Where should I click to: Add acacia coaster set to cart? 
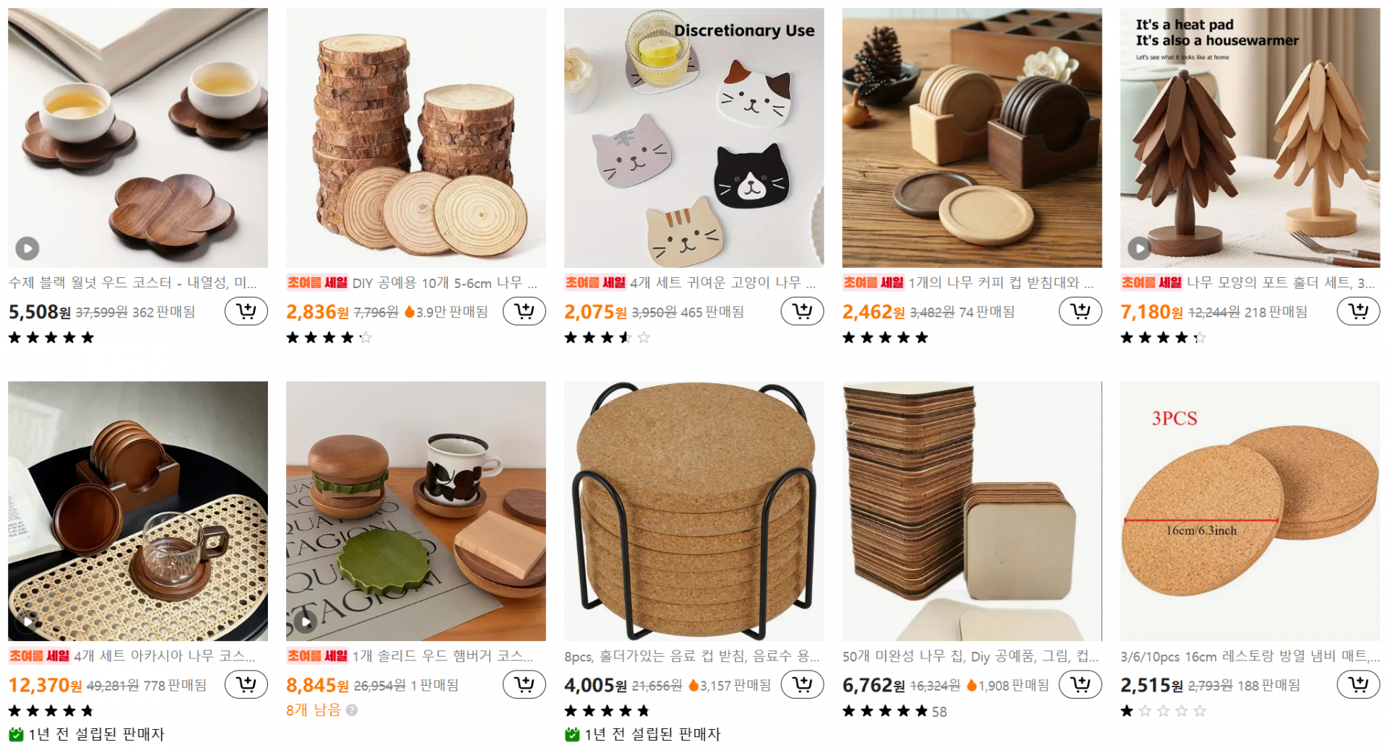pos(246,684)
